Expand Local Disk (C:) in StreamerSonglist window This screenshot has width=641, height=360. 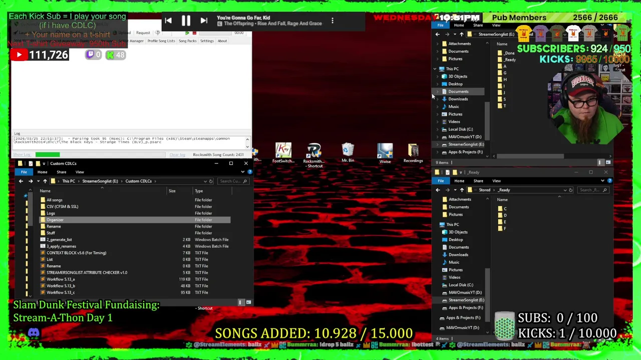click(x=438, y=129)
